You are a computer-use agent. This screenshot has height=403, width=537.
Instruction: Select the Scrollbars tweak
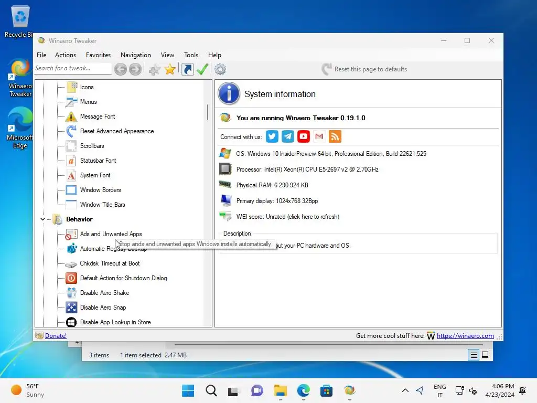92,146
